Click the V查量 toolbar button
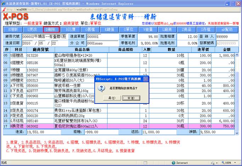 tap(148, 29)
